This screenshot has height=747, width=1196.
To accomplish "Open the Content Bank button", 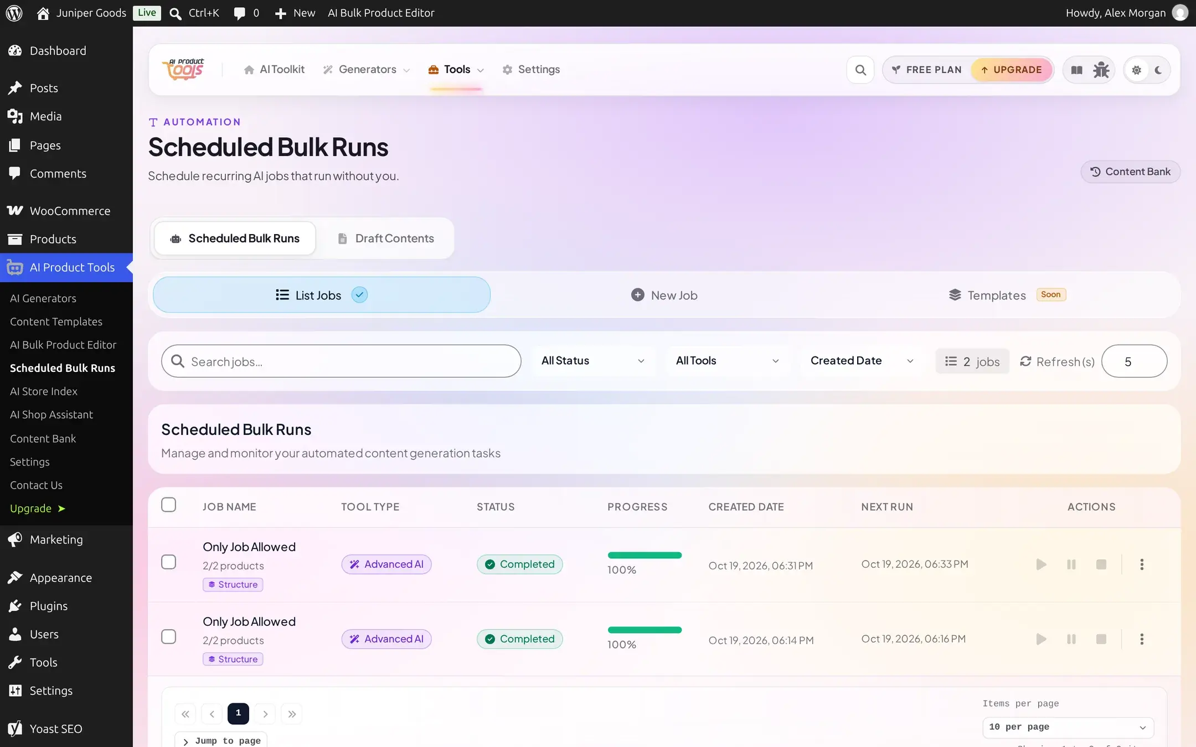I will tap(1130, 172).
